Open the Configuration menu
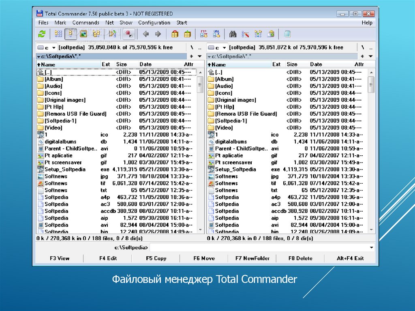This screenshot has width=415, height=311. pyautogui.click(x=154, y=23)
